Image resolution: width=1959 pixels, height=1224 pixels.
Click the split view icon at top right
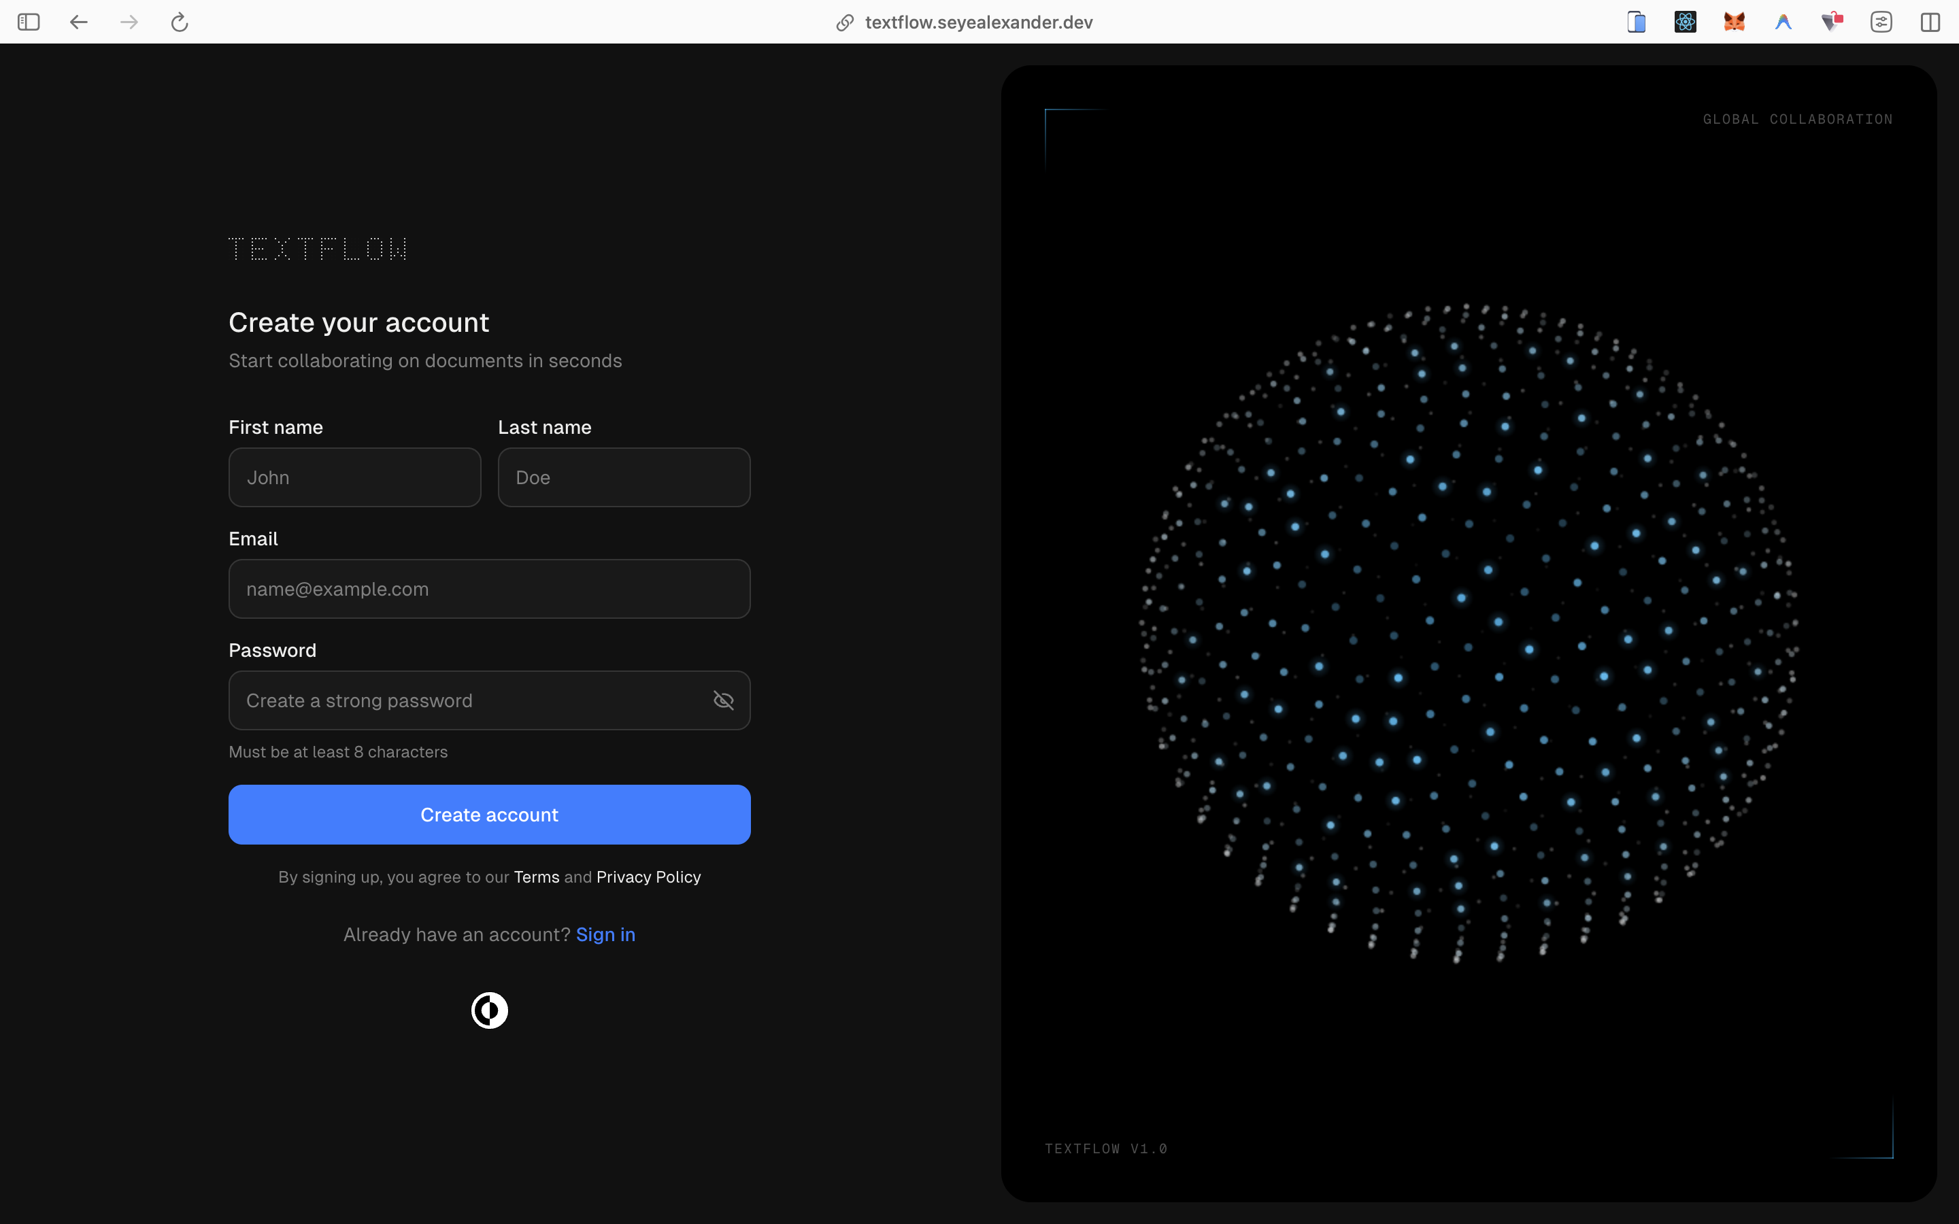tap(1930, 22)
